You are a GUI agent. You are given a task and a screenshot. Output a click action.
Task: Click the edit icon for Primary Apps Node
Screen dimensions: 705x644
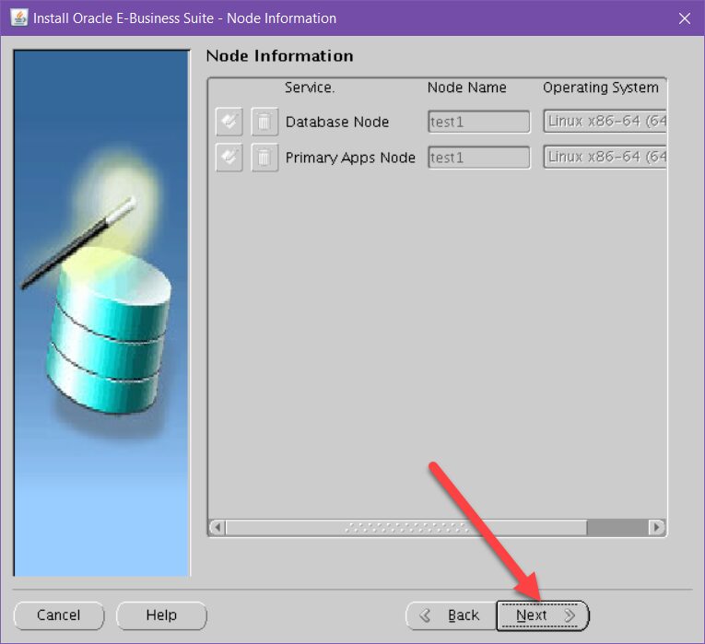(x=229, y=158)
